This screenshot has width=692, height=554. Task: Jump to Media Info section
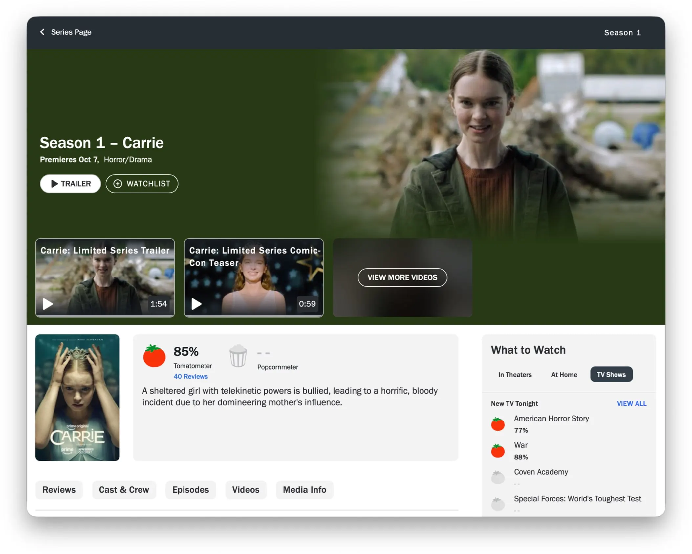coord(305,490)
